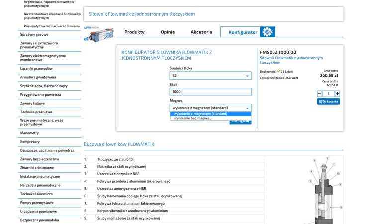Viewport: 366px width, 224px height.
Task: Click Siłownik Flowmatik z jednostronnym tłoczyskiem heading
Action: 142,14
